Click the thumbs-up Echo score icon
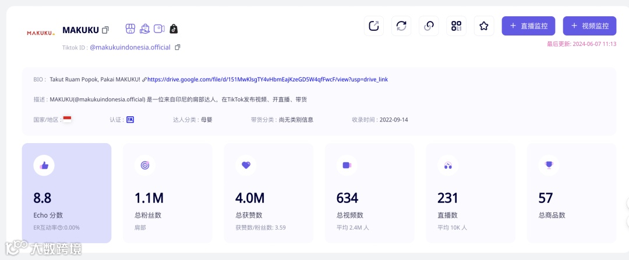 pyautogui.click(x=44, y=165)
